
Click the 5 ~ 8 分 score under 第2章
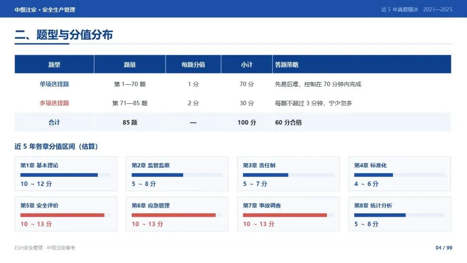tap(144, 184)
